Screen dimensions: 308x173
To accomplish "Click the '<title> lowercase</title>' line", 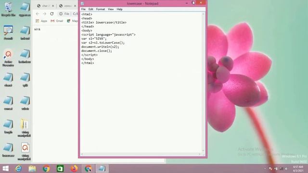I will pyautogui.click(x=104, y=23).
